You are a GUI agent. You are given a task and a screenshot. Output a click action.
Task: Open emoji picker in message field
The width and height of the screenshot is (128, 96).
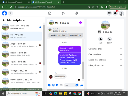pyautogui.click(x=77, y=85)
